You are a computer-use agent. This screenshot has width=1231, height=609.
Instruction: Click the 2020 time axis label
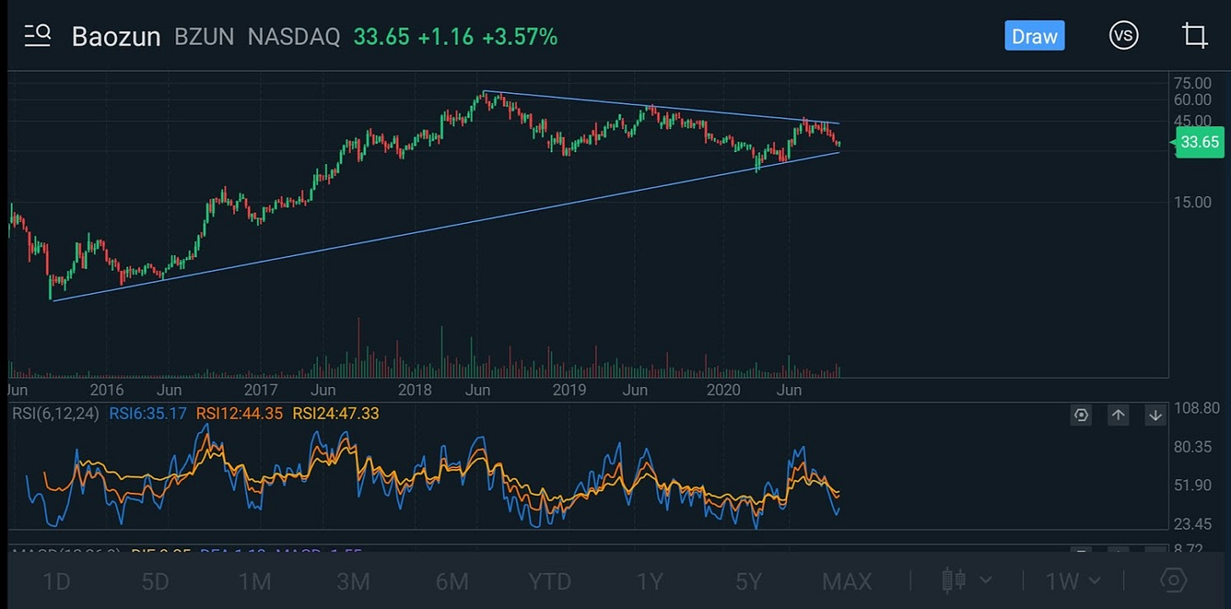(x=723, y=390)
